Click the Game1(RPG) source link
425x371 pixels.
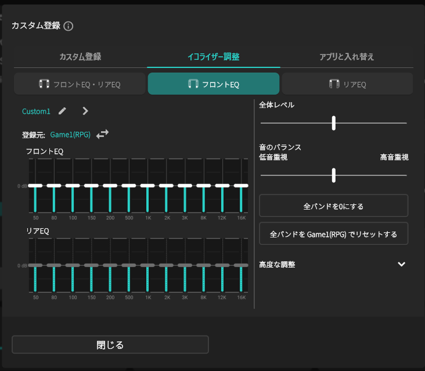point(70,135)
